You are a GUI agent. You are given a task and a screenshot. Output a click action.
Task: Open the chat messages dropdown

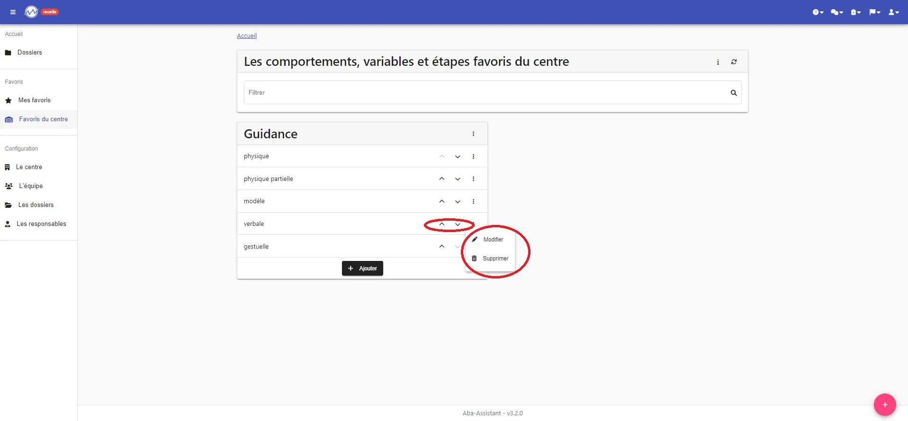(x=837, y=12)
